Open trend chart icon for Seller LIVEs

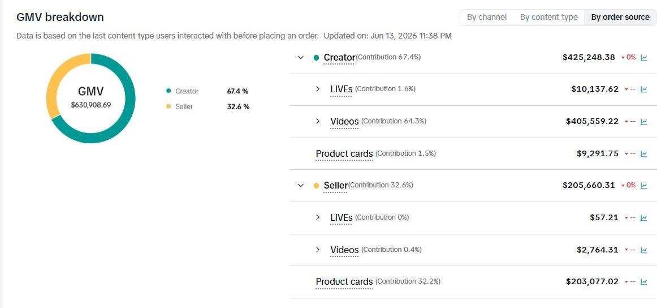tap(643, 218)
